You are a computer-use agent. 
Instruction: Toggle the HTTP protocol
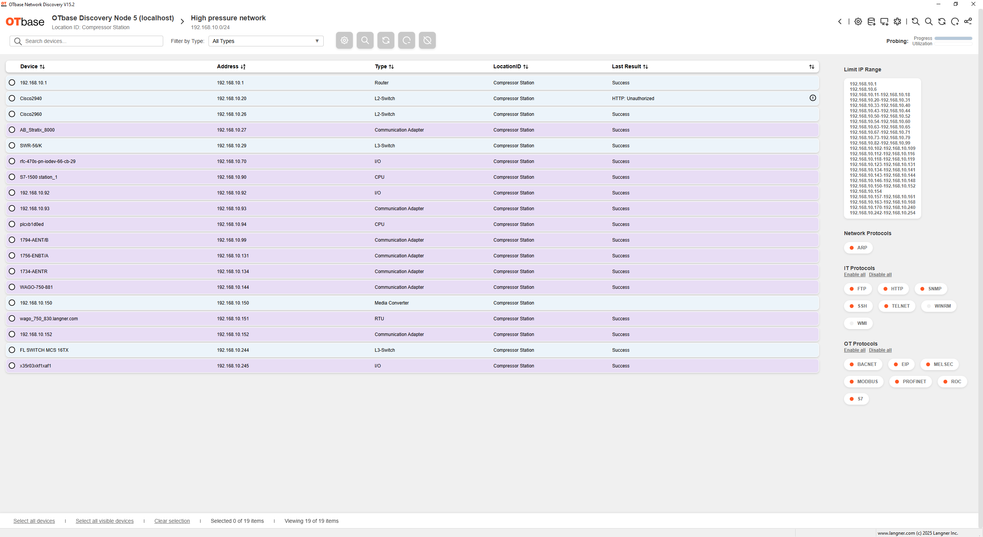click(x=893, y=289)
